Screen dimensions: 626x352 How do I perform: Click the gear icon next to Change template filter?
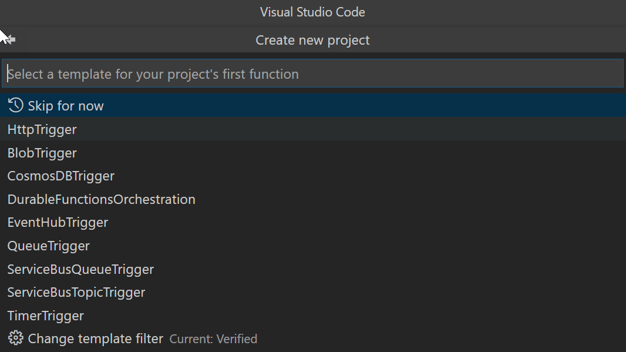[x=15, y=337]
